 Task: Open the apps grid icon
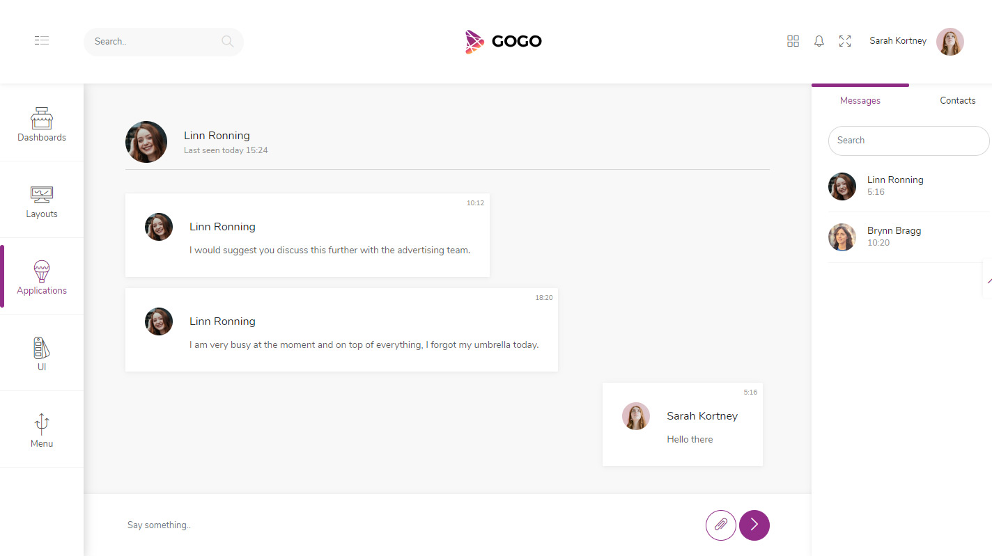[793, 41]
